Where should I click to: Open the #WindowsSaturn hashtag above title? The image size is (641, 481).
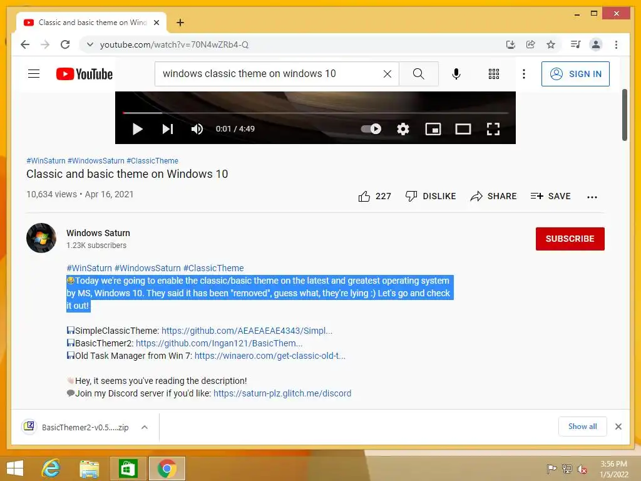96,161
